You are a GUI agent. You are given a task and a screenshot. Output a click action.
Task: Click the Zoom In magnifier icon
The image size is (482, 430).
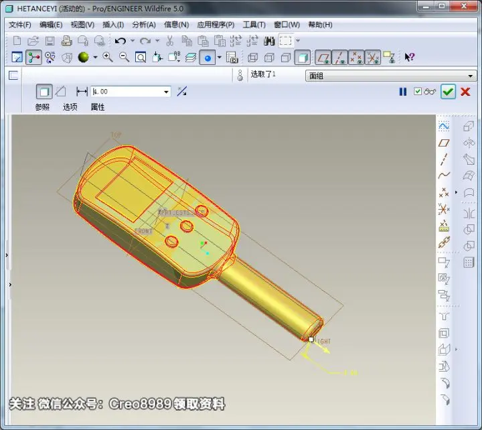(108, 57)
